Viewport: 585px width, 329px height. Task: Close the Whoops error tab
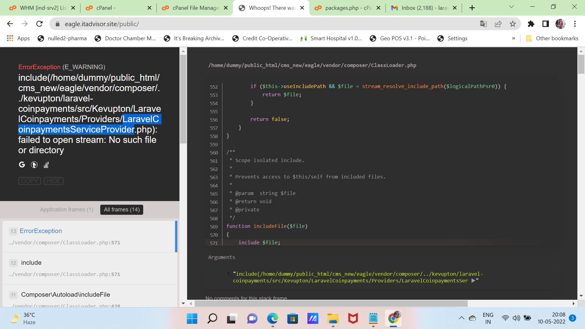[302, 8]
